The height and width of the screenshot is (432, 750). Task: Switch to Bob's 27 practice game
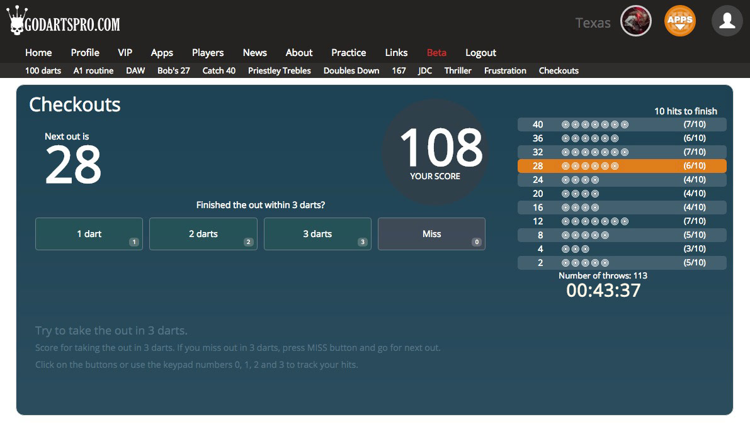tap(173, 70)
